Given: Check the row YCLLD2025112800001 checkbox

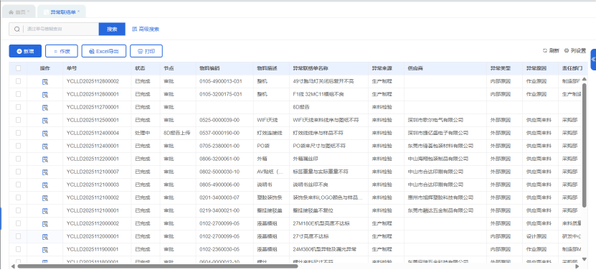Looking at the screenshot, I should pyautogui.click(x=18, y=94).
